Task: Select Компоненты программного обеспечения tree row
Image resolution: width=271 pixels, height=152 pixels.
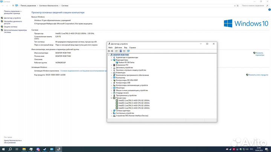Action: tap(132, 75)
